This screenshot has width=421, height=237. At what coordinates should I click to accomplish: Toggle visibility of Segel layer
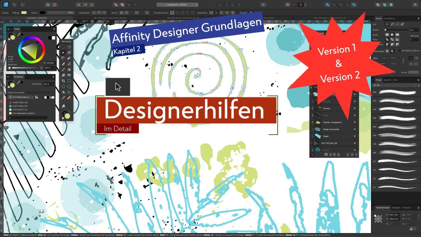point(355,136)
